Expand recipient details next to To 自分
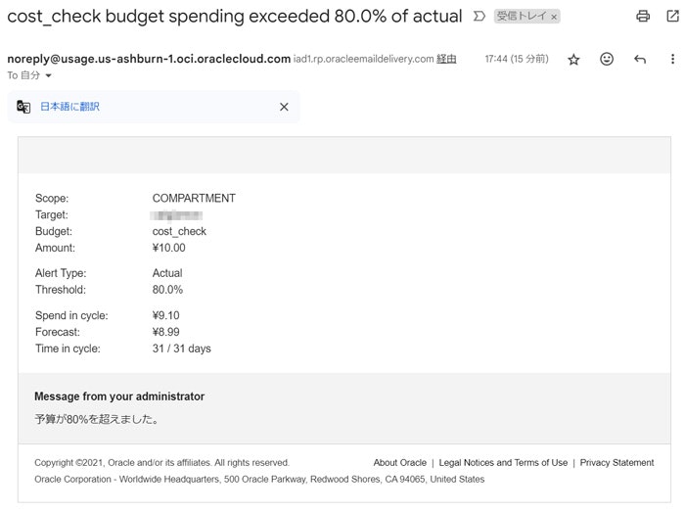Viewport: 685px width, 512px height. [x=48, y=75]
